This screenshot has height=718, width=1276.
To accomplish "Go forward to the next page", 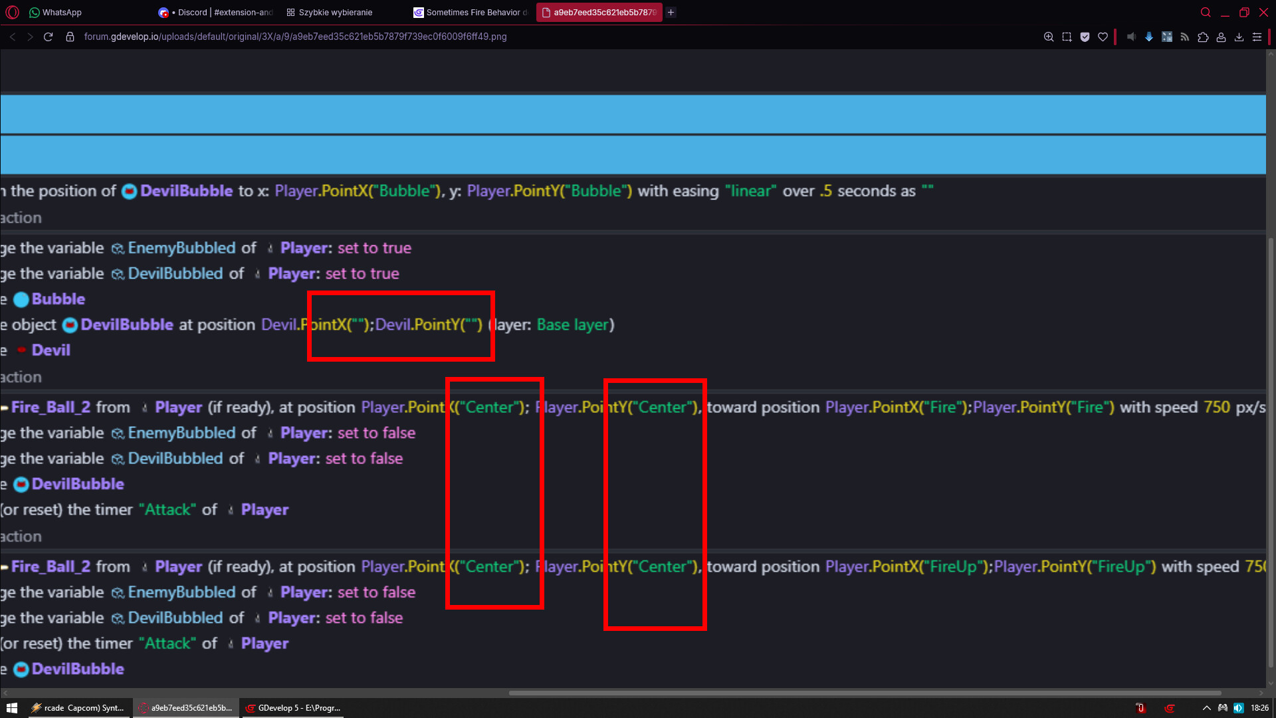I will [30, 37].
